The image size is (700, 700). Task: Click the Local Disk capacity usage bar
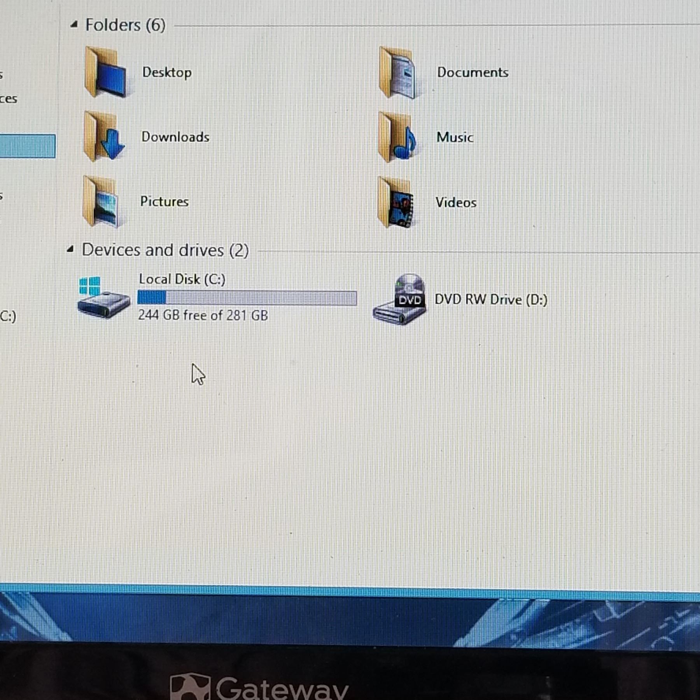247,298
